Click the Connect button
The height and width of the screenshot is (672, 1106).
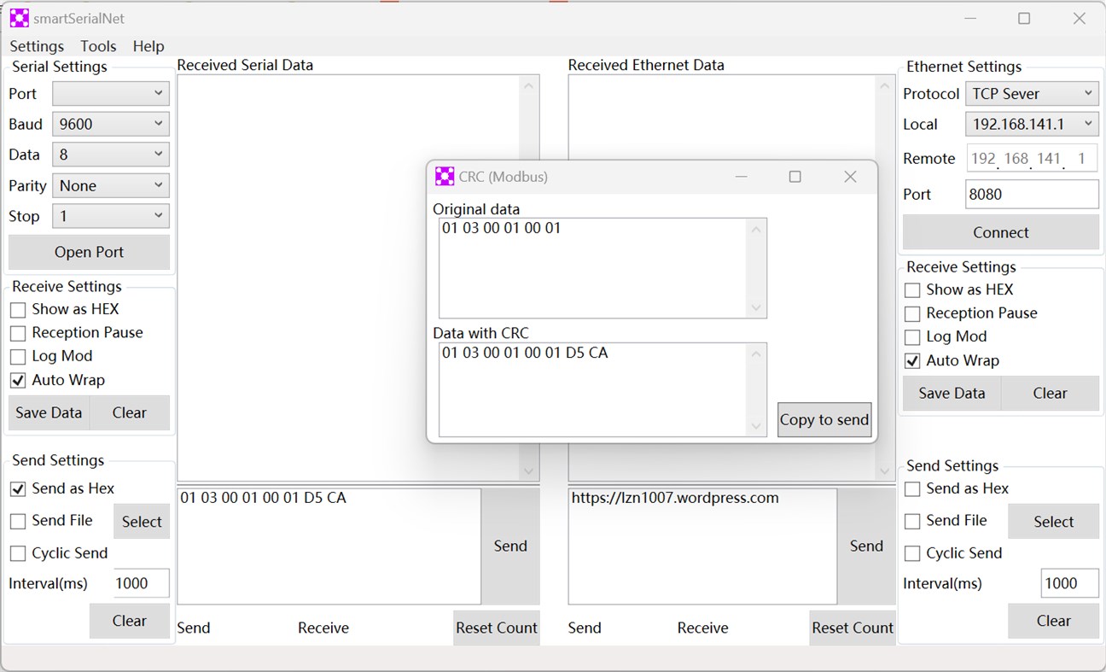click(999, 232)
